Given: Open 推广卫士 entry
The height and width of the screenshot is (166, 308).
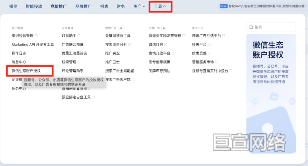Looking at the screenshot, I should click(112, 62).
